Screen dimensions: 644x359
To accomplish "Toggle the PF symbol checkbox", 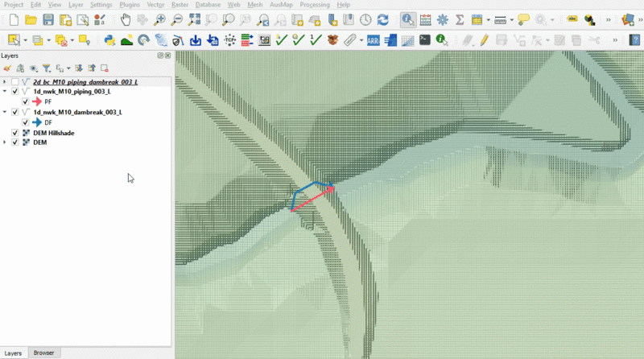I will (26, 102).
